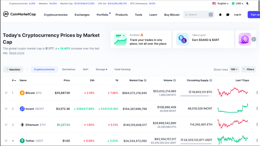Viewport: 260px width, 146px height.
Task: Click info icon beside Tether supply
Action: [x=182, y=140]
